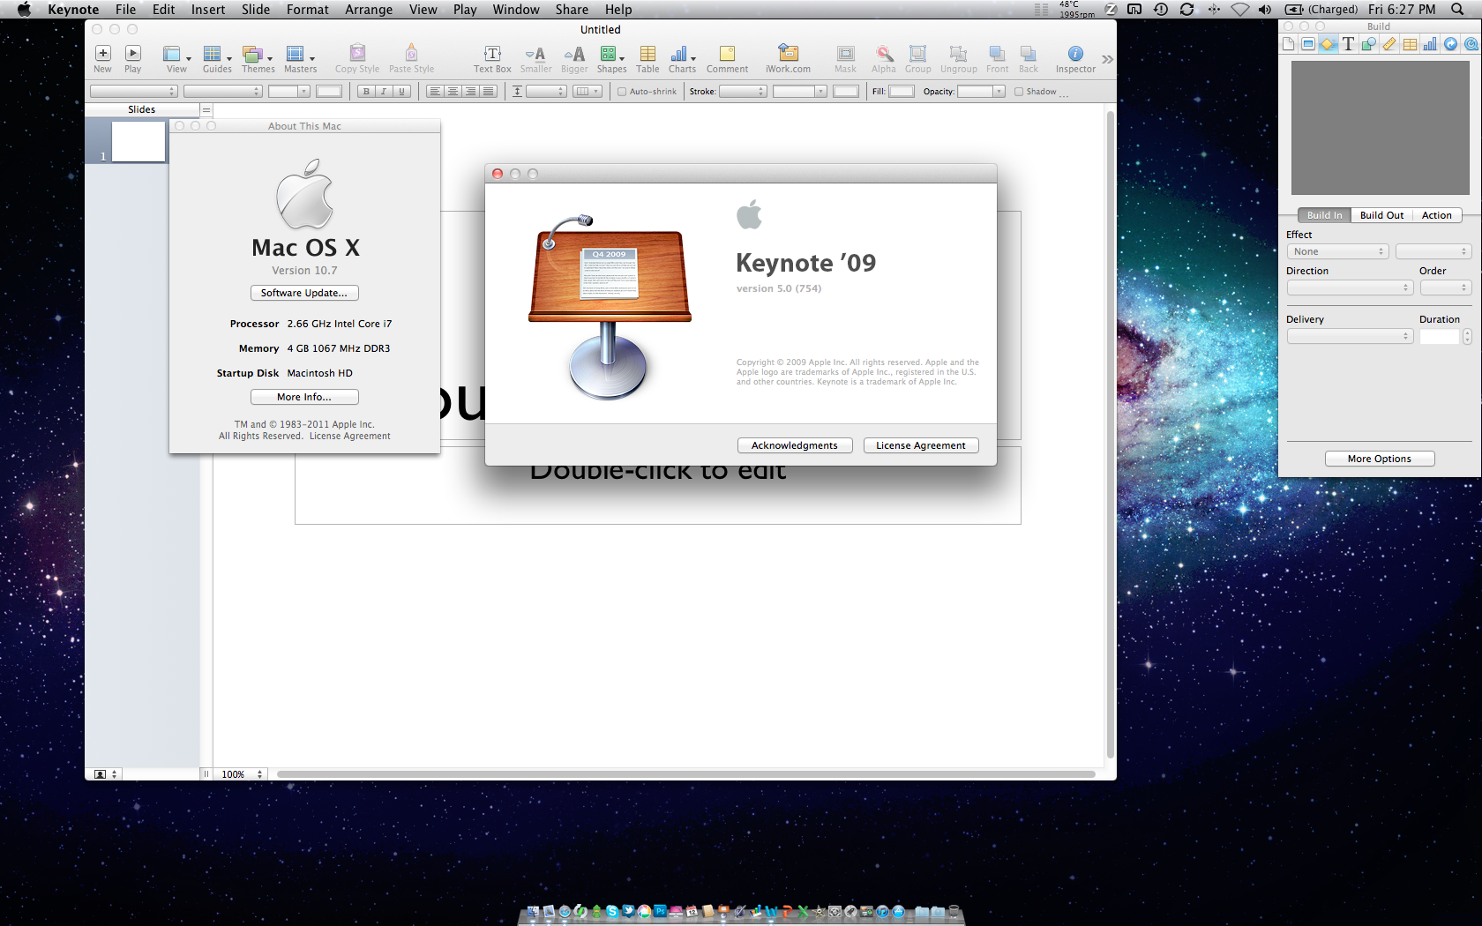Align text left in format bar

(435, 92)
